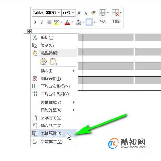The height and width of the screenshot is (161, 161).
Task: Click the grow font size icon
Action: (79, 13)
